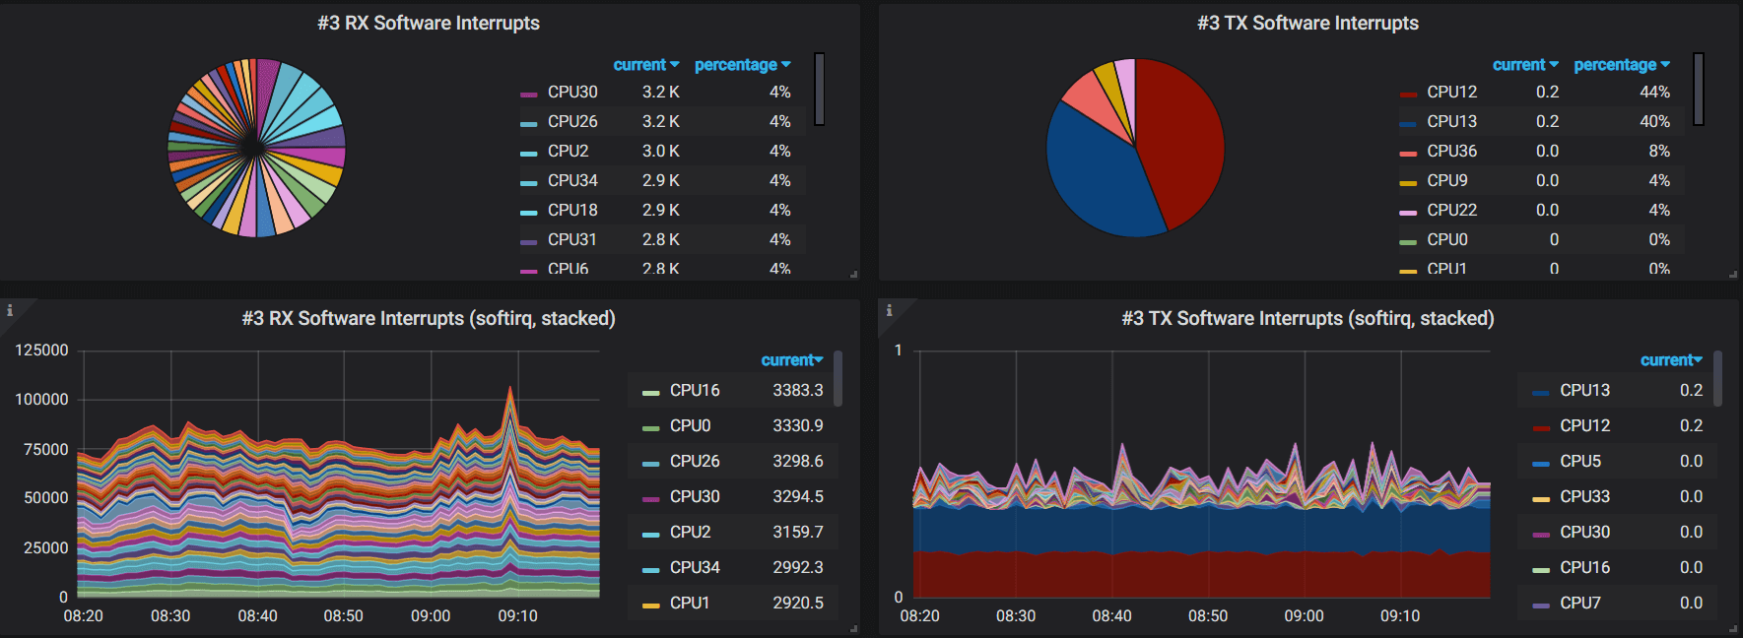Click the info icon on TX softirq stacked panel
1743x638 pixels.
click(x=889, y=310)
